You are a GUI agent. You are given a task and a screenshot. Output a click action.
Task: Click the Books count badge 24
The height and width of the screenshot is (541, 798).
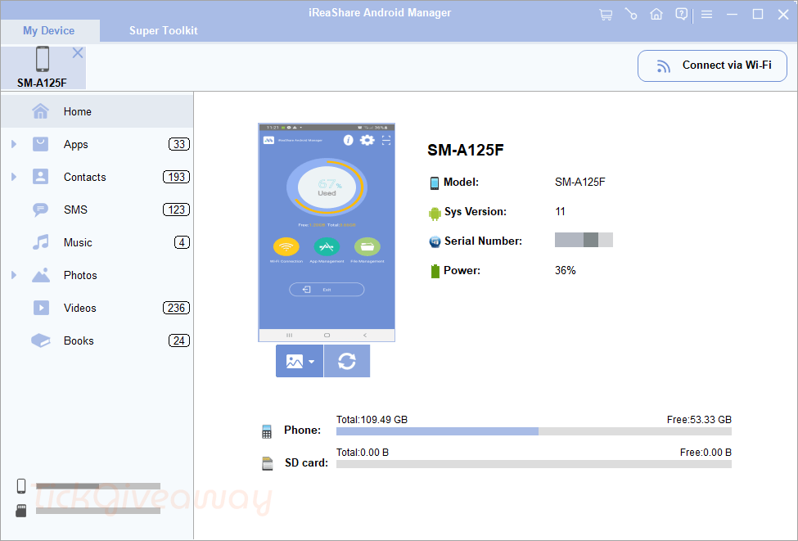coord(179,341)
